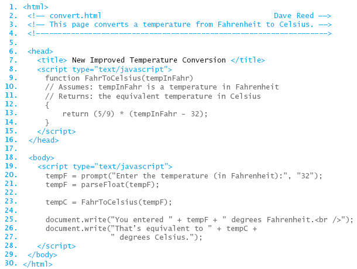Click the first script type attribute line
The image size is (357, 269).
point(105,70)
